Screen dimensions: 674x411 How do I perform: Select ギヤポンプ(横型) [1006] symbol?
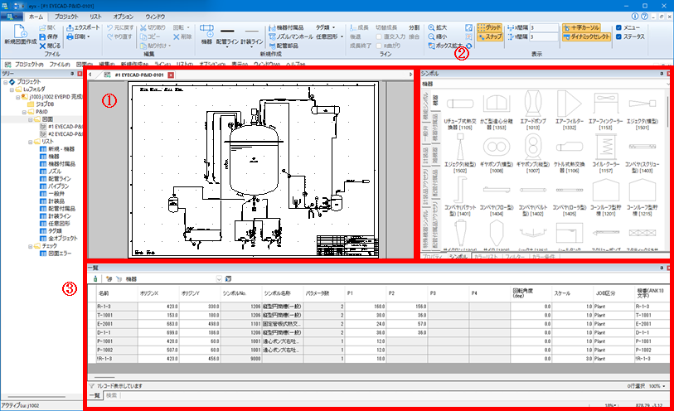pyautogui.click(x=497, y=153)
